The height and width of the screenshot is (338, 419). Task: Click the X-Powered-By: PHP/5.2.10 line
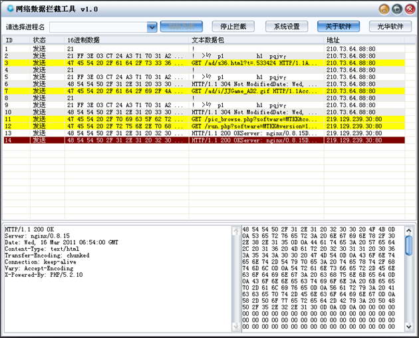[x=43, y=275]
